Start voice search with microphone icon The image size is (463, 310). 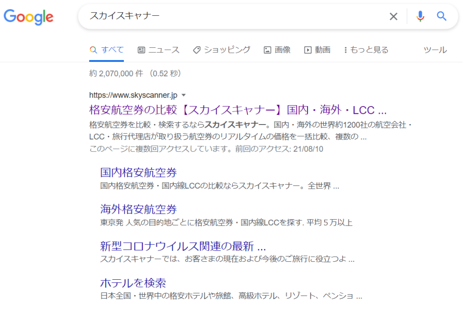420,16
